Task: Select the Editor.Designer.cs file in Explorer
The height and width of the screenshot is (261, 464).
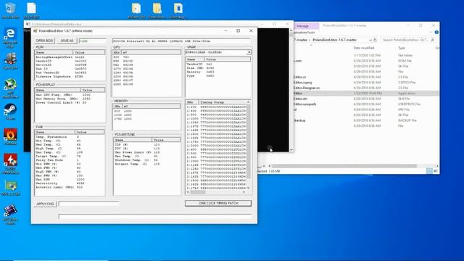Action: (x=365, y=88)
